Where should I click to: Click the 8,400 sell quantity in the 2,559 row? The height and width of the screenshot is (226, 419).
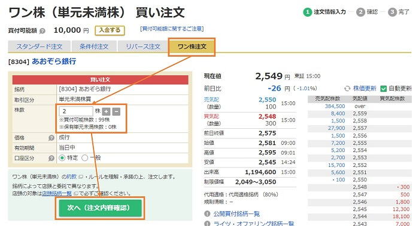338,114
